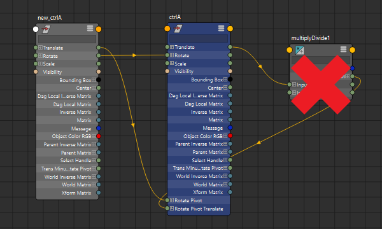Image resolution: width=382 pixels, height=229 pixels.
Task: Expand Parent Matrix attribute on ctrlA
Action: click(225, 152)
